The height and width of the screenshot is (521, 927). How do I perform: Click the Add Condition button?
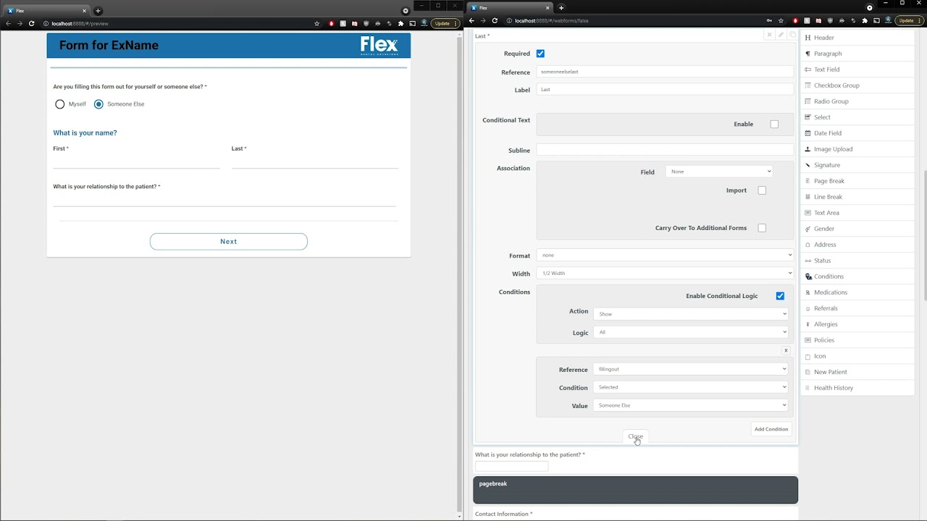pos(771,429)
